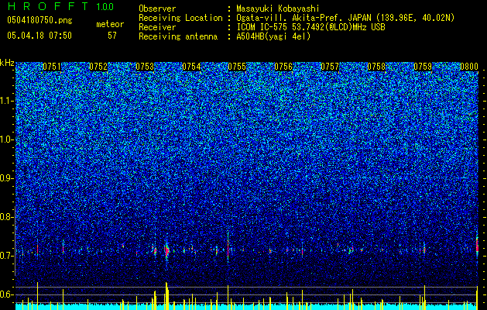Click the HROFFT 1.0.0 title text

[60, 6]
